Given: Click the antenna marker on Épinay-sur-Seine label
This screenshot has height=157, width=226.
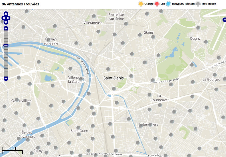Looking at the screenshot, I should pyautogui.click(x=48, y=40).
